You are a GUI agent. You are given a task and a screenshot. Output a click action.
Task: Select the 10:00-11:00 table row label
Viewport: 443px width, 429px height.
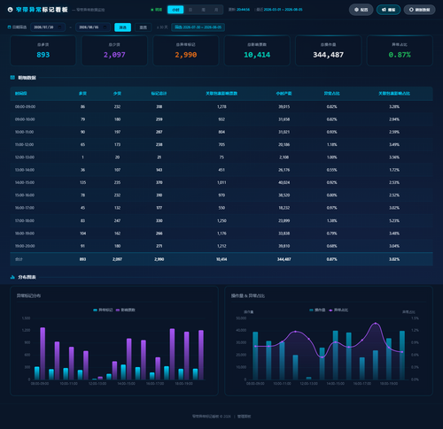(x=25, y=132)
